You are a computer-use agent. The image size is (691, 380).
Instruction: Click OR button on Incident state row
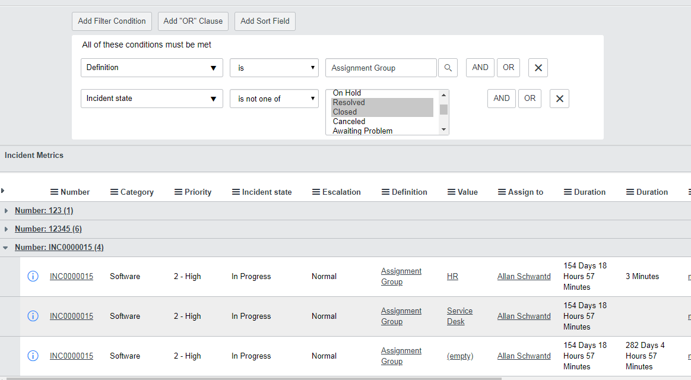tap(530, 99)
